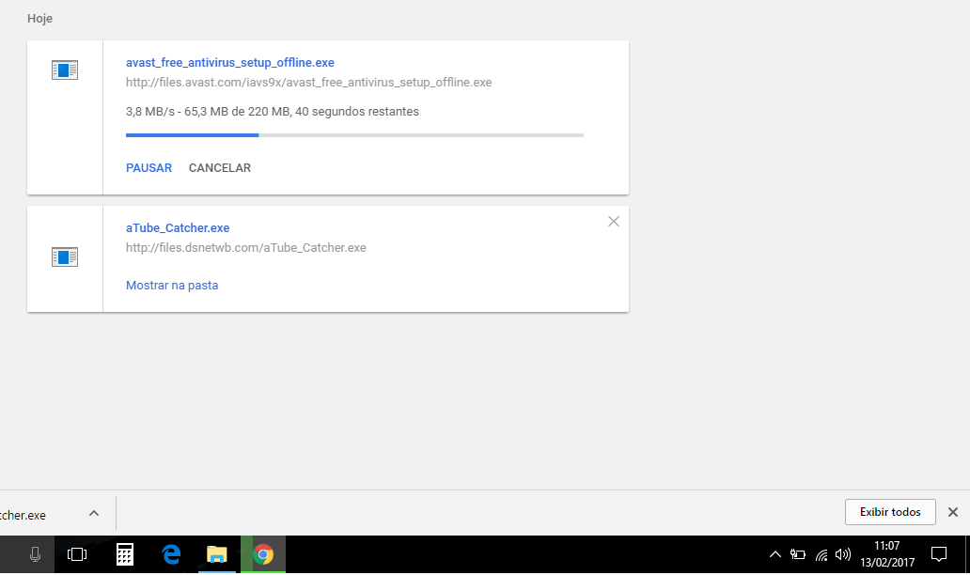Close the download shelf bar
Screen dimensions: 970x575
pyautogui.click(x=953, y=512)
